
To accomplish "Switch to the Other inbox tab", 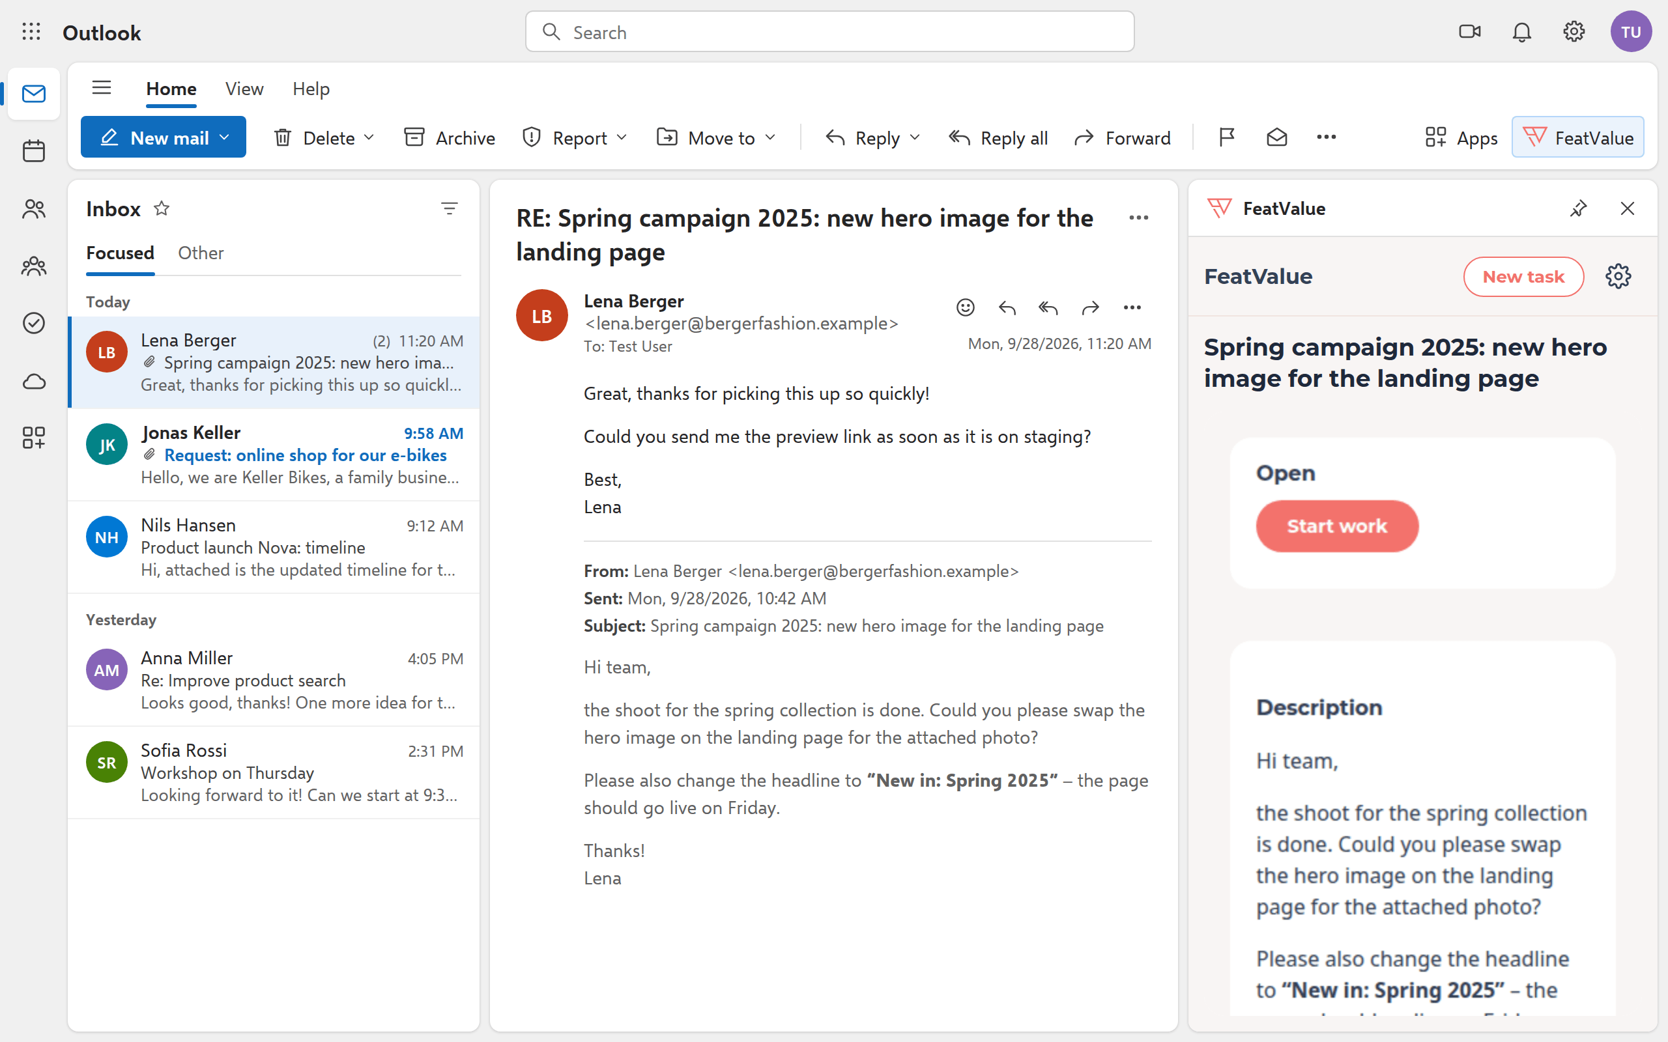I will pyautogui.click(x=201, y=253).
